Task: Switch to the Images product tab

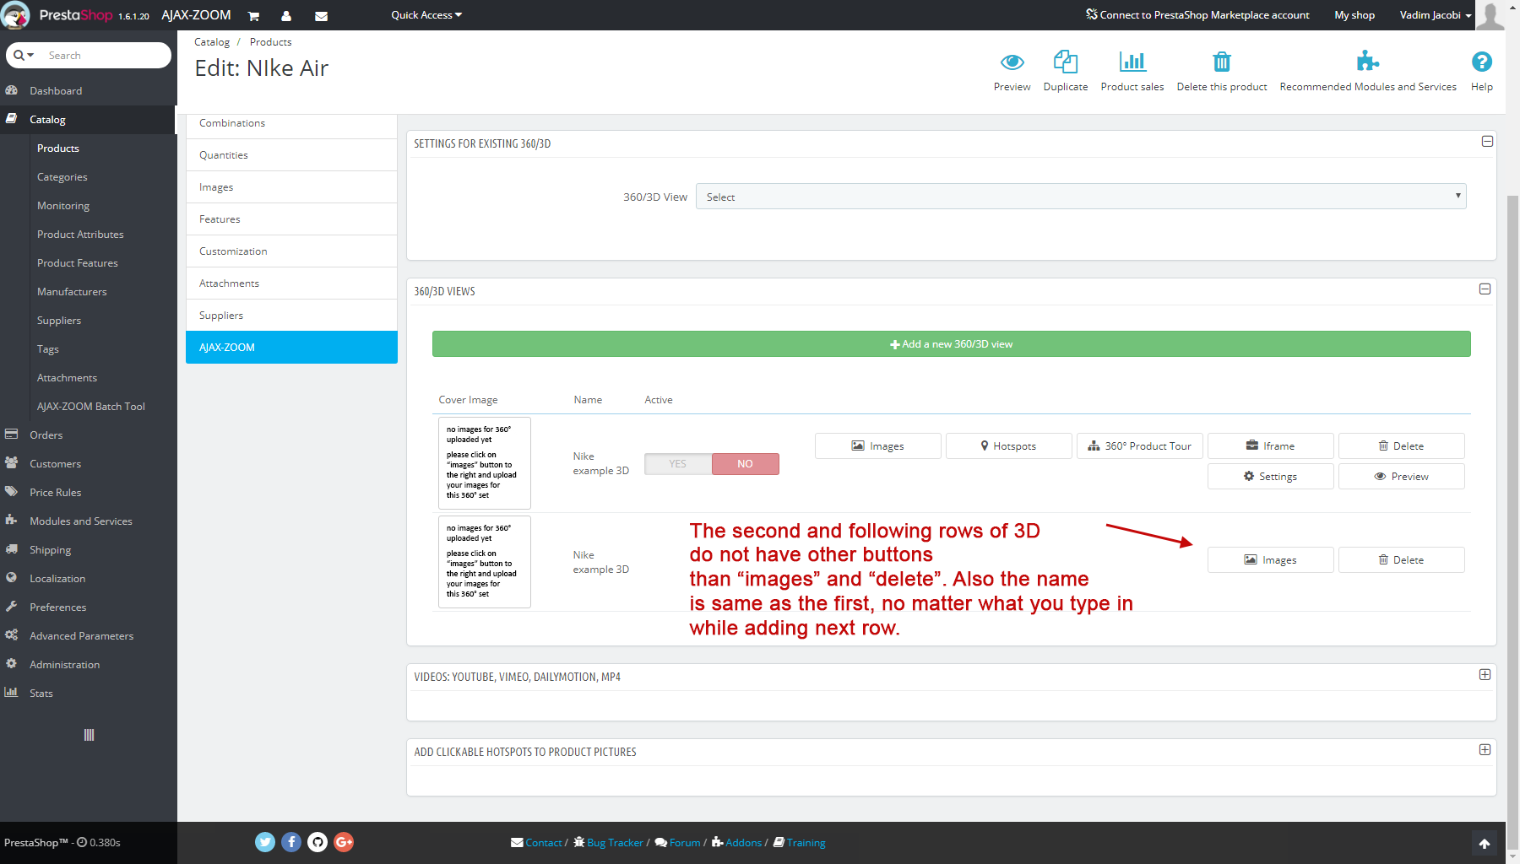Action: tap(291, 187)
